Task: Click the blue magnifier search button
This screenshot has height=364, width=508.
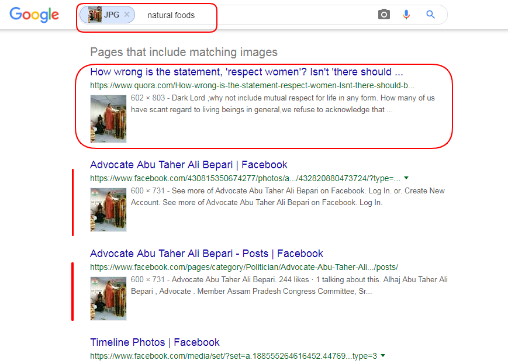Action: click(x=430, y=14)
